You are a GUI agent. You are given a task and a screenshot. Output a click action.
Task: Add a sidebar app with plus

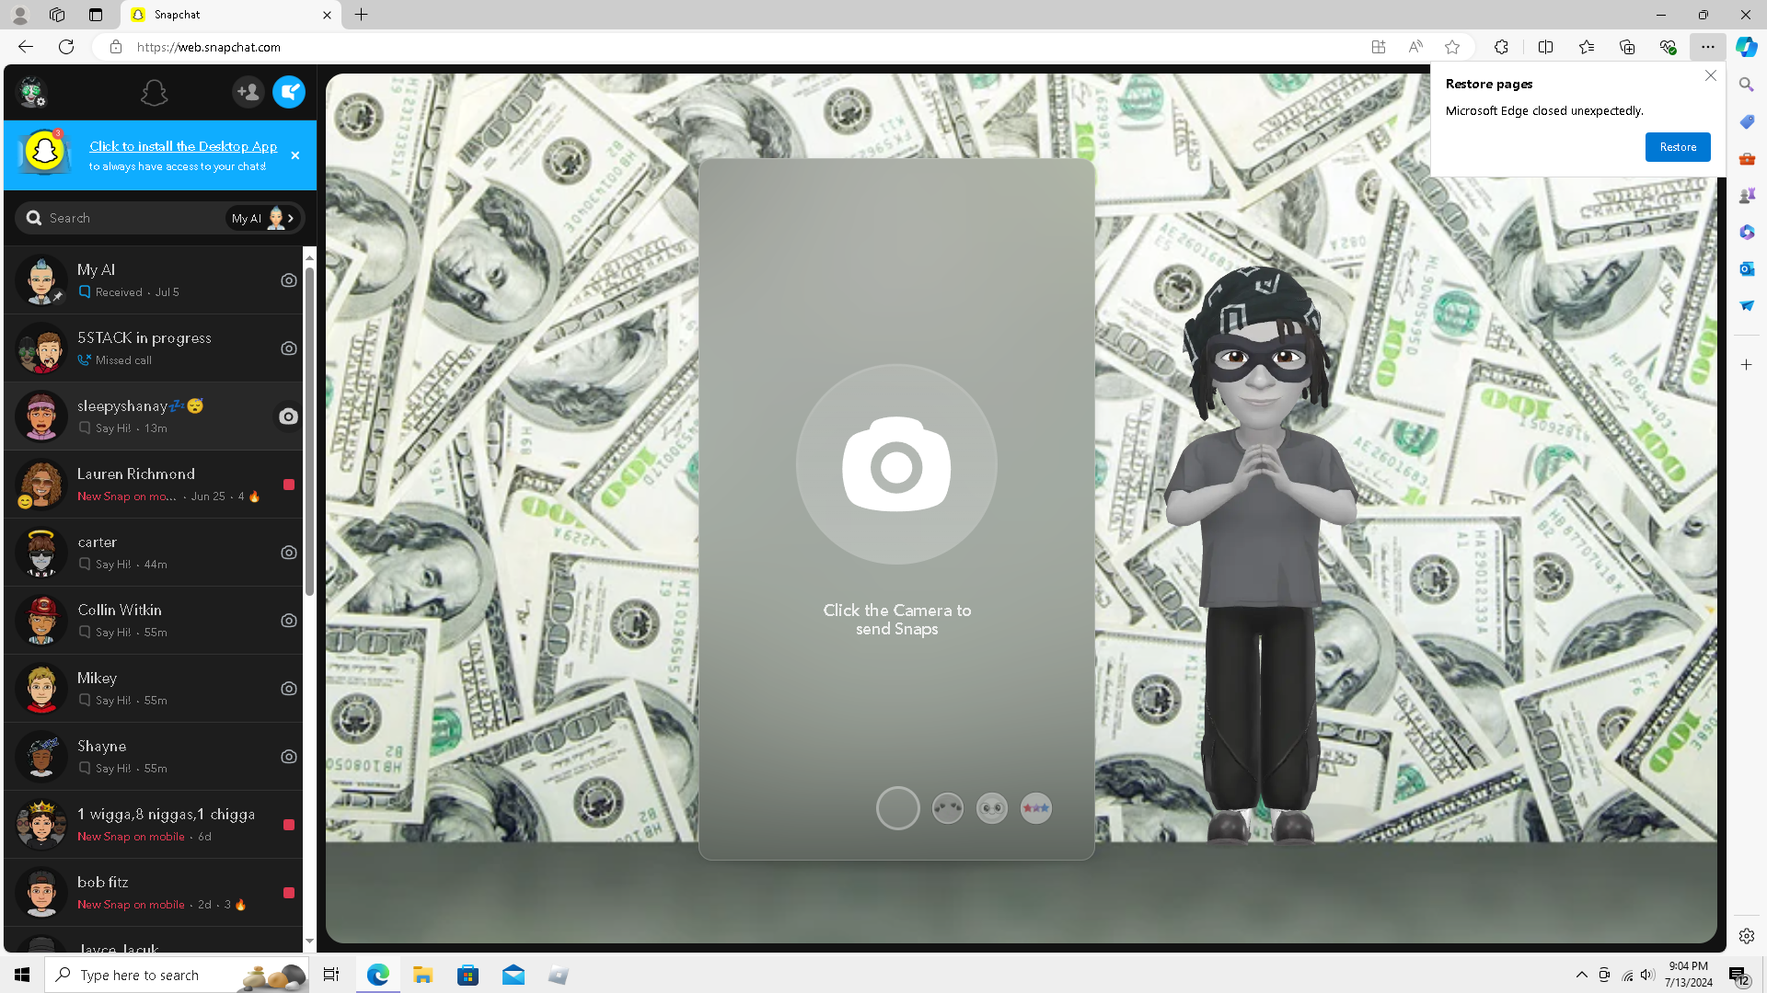tap(1747, 365)
